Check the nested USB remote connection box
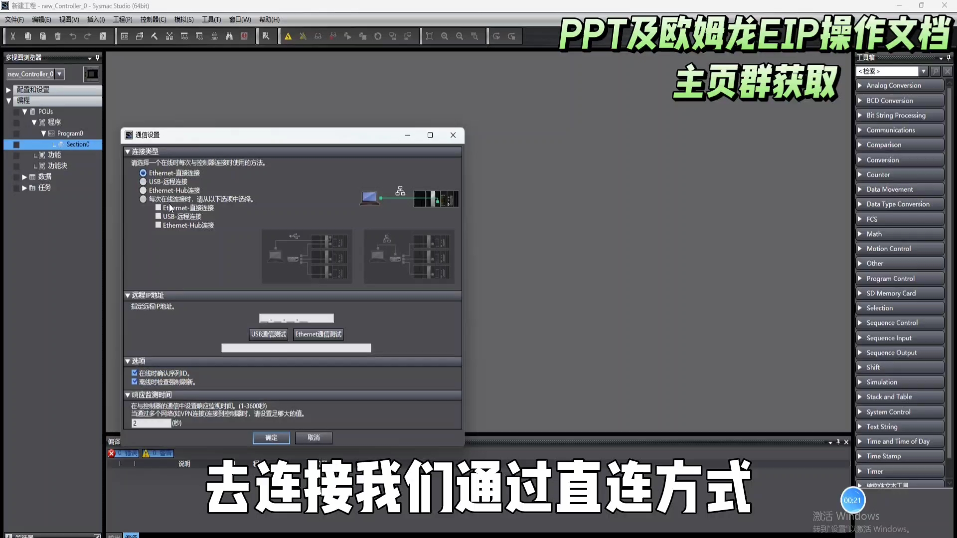 159,216
